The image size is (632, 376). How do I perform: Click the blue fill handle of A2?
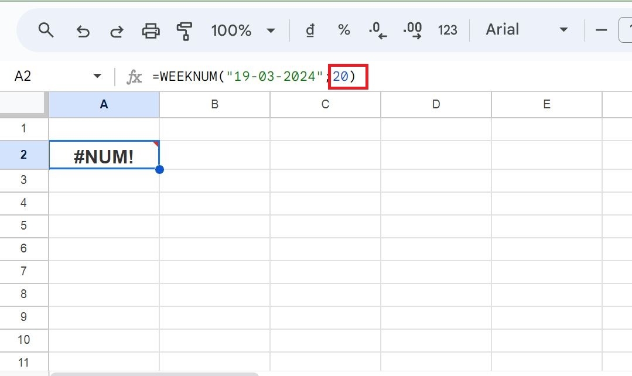tap(159, 169)
